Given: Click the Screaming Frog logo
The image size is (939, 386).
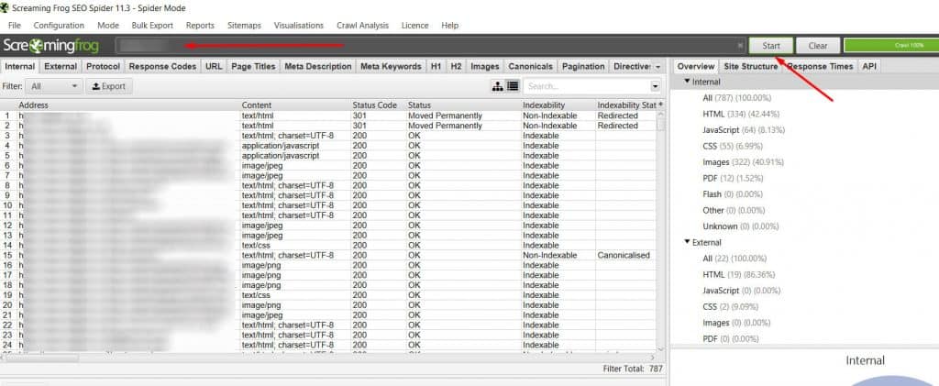Looking at the screenshot, I should coord(51,46).
